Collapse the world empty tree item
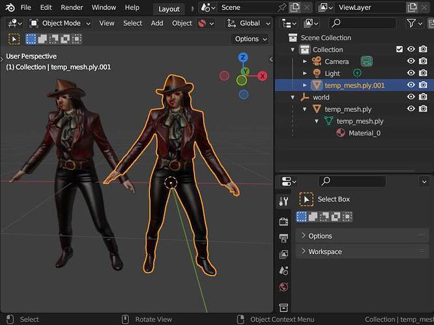 (x=293, y=97)
